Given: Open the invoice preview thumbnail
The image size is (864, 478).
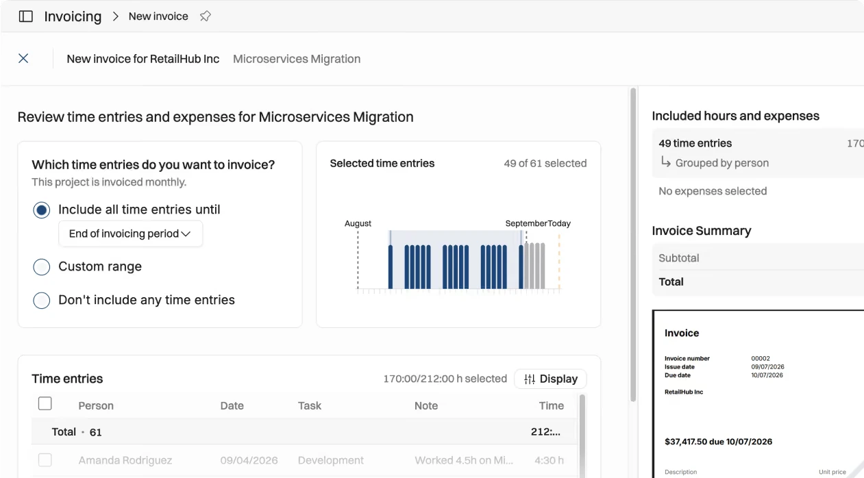Looking at the screenshot, I should click(x=758, y=394).
